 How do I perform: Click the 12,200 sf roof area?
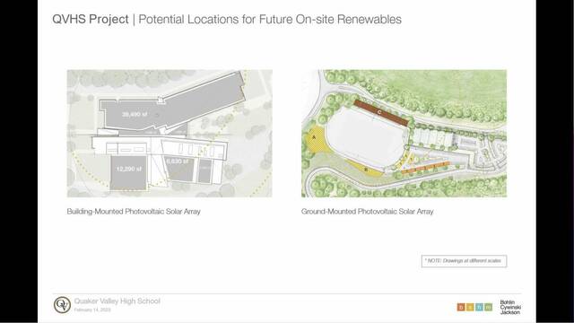128,172
